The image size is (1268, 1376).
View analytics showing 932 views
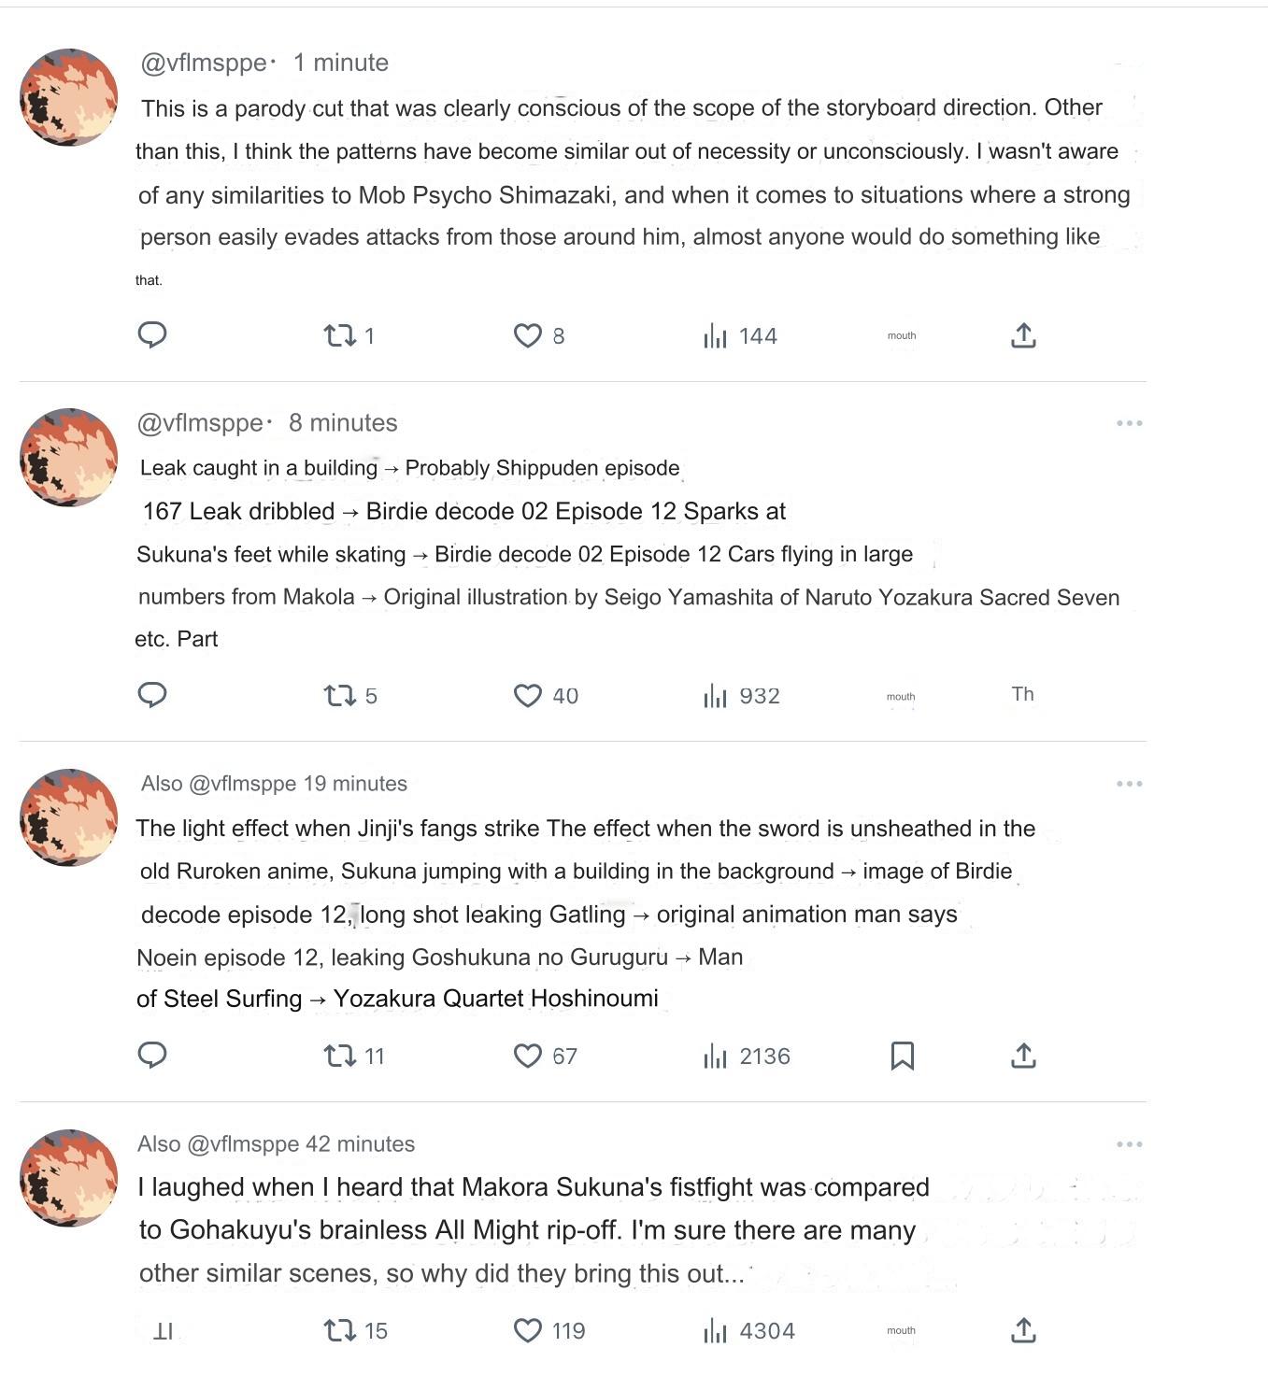point(716,696)
